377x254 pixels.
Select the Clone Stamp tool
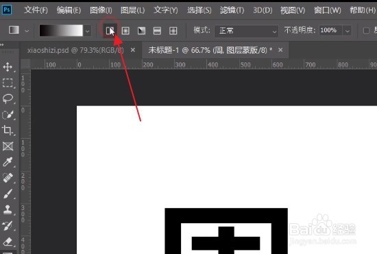point(8,209)
